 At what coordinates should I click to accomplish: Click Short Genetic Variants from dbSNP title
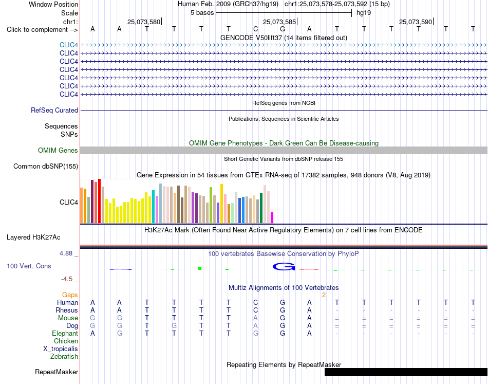[x=284, y=159]
